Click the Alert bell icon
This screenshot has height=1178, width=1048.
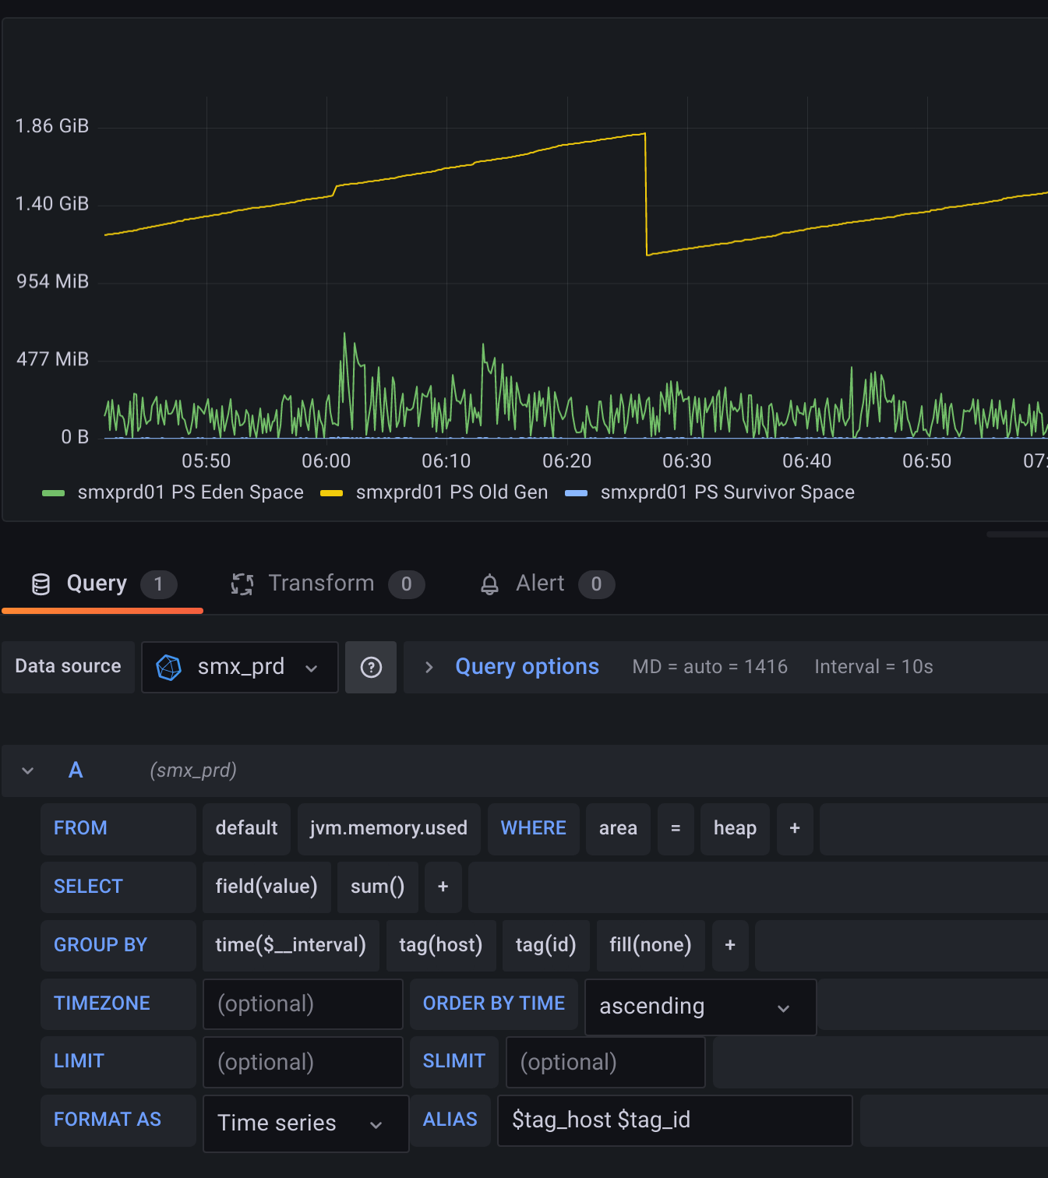pos(489,584)
